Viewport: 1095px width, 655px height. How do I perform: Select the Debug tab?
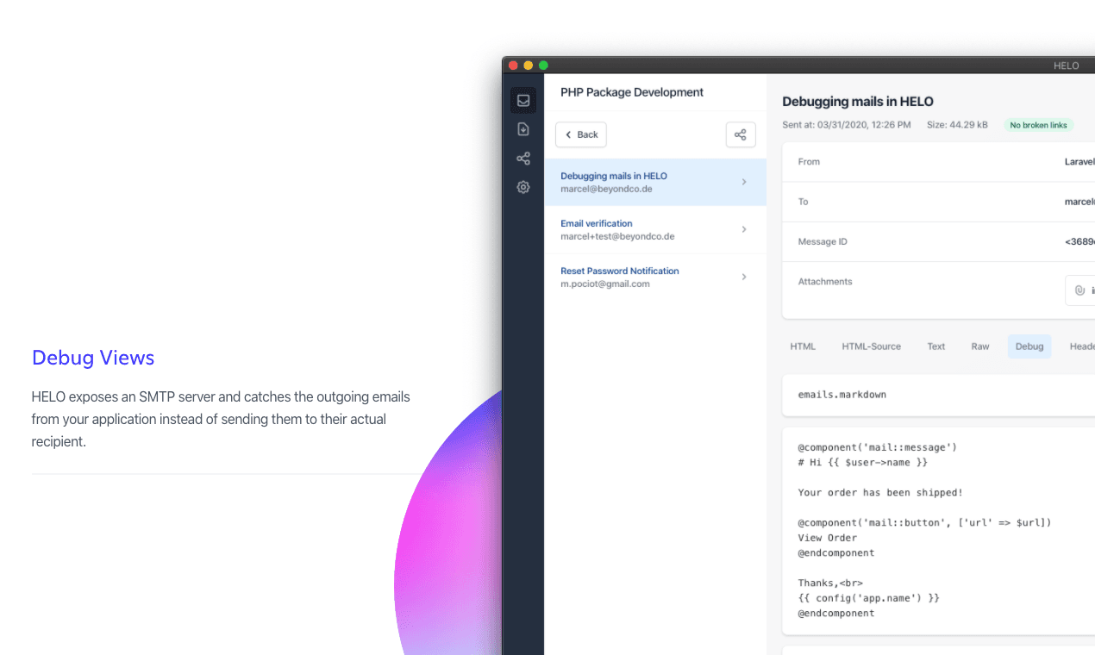point(1029,346)
